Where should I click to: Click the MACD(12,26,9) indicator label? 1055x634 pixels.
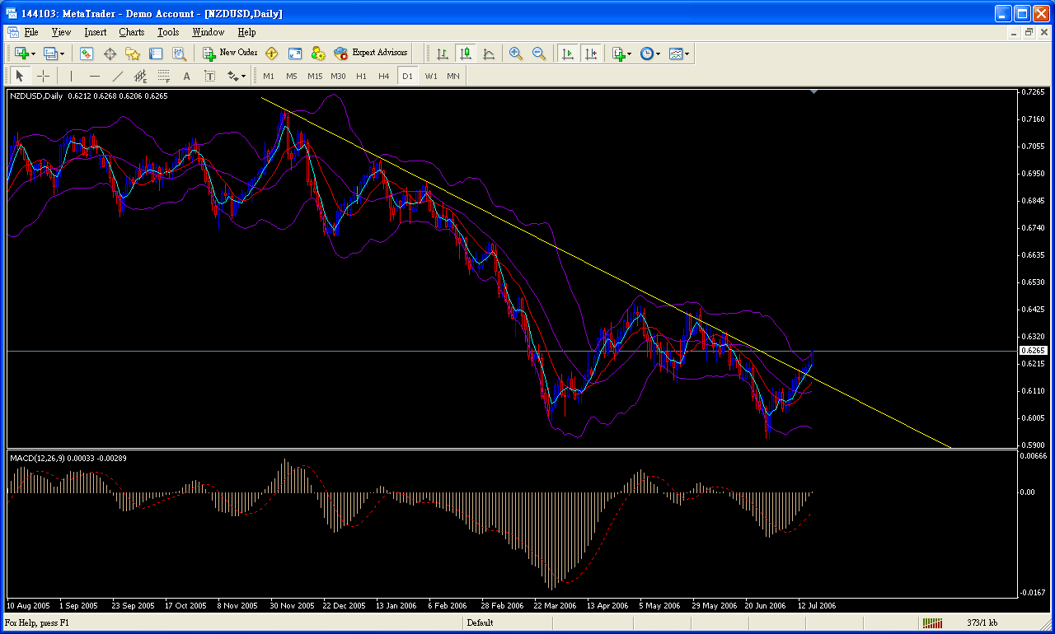[x=68, y=457]
